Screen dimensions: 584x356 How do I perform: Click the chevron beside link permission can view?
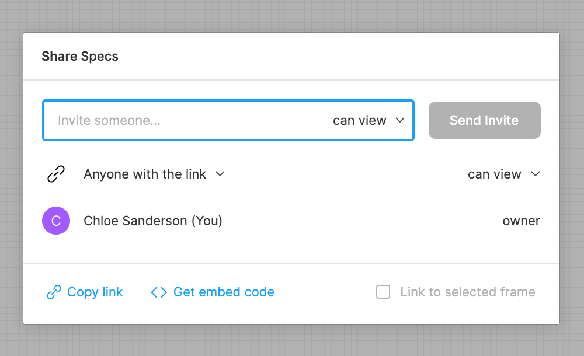pyautogui.click(x=535, y=174)
